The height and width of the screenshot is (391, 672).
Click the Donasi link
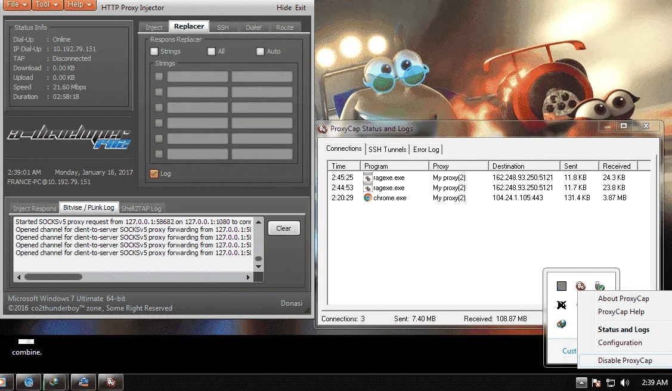(292, 303)
